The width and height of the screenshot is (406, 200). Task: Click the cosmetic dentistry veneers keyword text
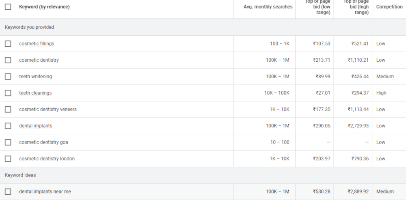point(48,110)
